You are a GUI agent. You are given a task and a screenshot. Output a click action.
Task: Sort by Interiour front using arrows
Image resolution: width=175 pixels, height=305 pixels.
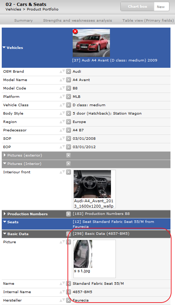tap(62, 172)
